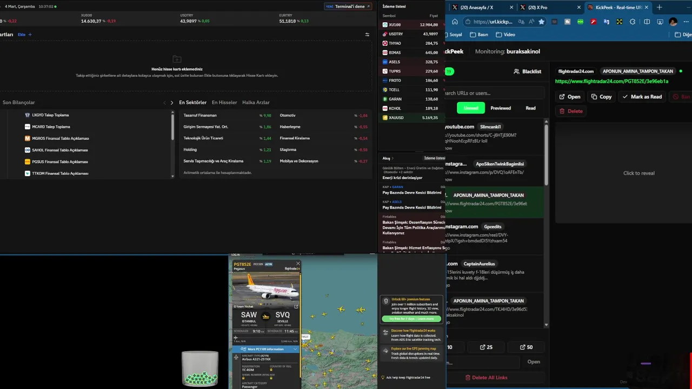Screen dimensions: 692x389
Task: Select the Read filter
Action: (531, 108)
